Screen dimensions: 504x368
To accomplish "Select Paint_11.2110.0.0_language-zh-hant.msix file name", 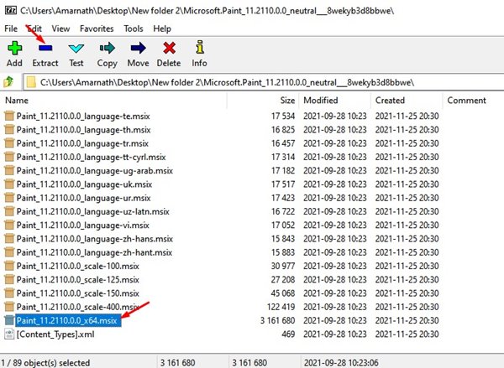I will (x=94, y=252).
